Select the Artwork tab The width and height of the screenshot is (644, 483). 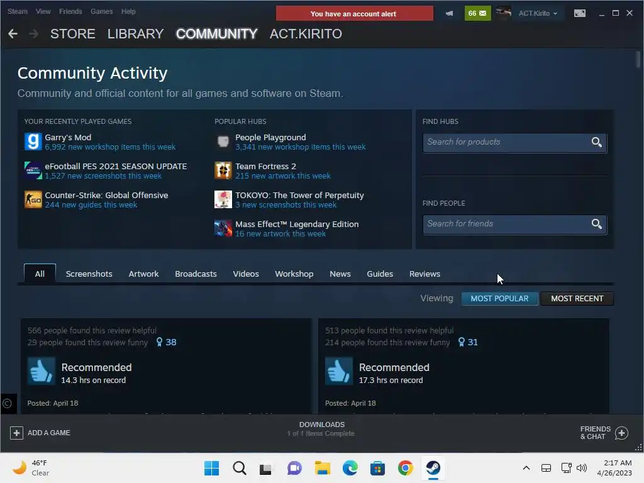(143, 274)
